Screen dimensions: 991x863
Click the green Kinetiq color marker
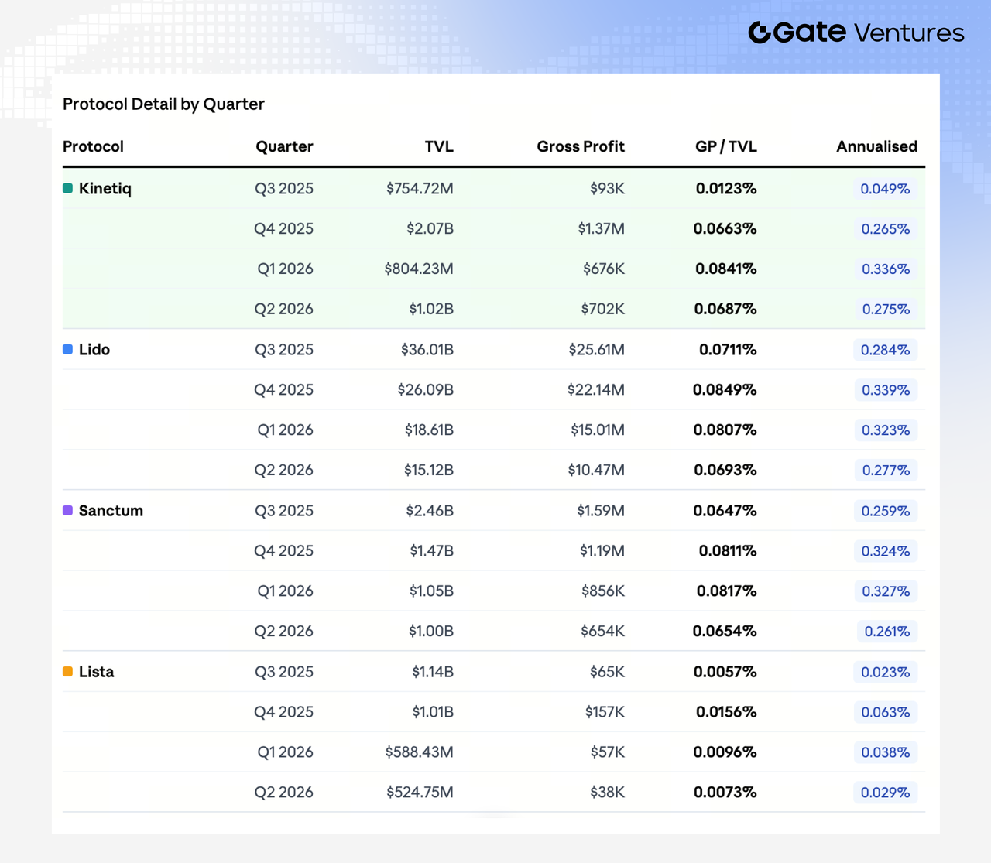(x=67, y=188)
